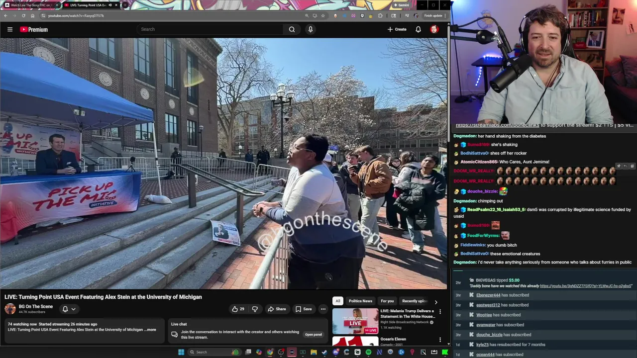Viewport: 637px width, 358px height.
Task: Open a new browser tab
Action: click(x=125, y=5)
